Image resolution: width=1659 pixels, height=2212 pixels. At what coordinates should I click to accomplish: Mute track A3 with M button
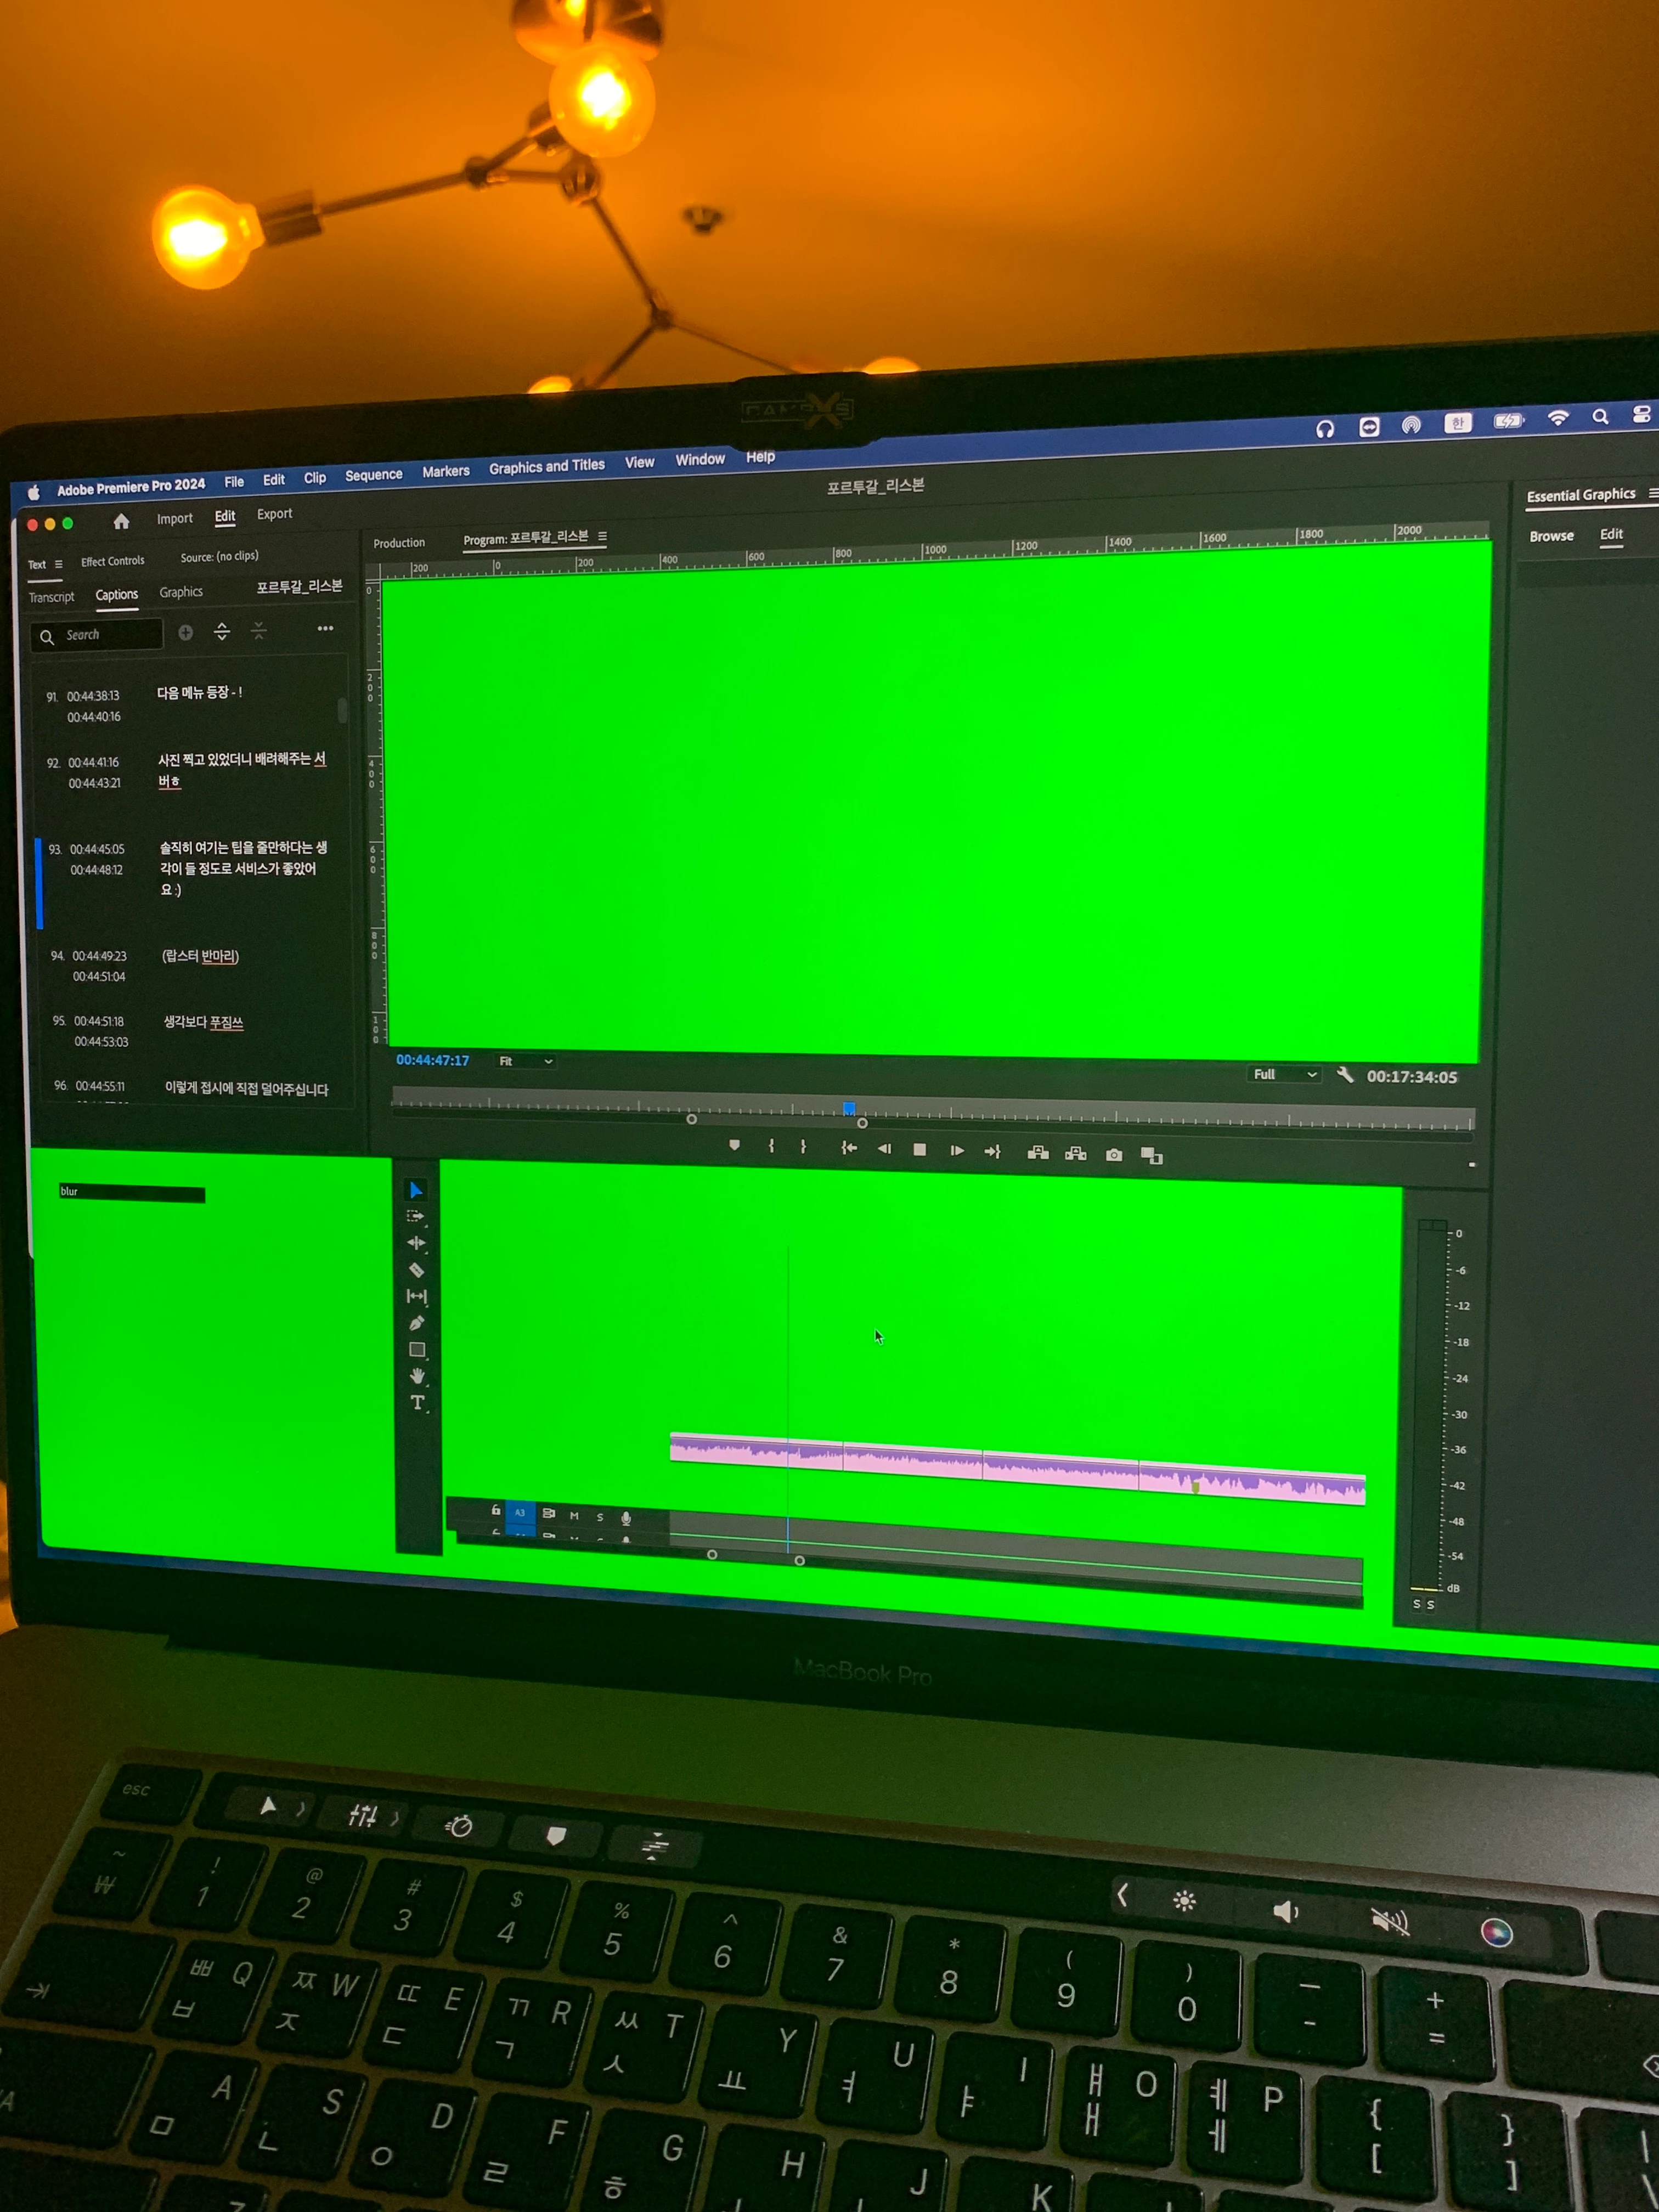574,1516
